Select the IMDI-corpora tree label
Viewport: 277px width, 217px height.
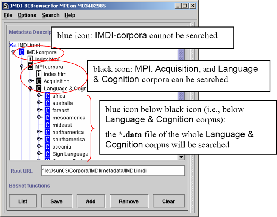coord(41,52)
